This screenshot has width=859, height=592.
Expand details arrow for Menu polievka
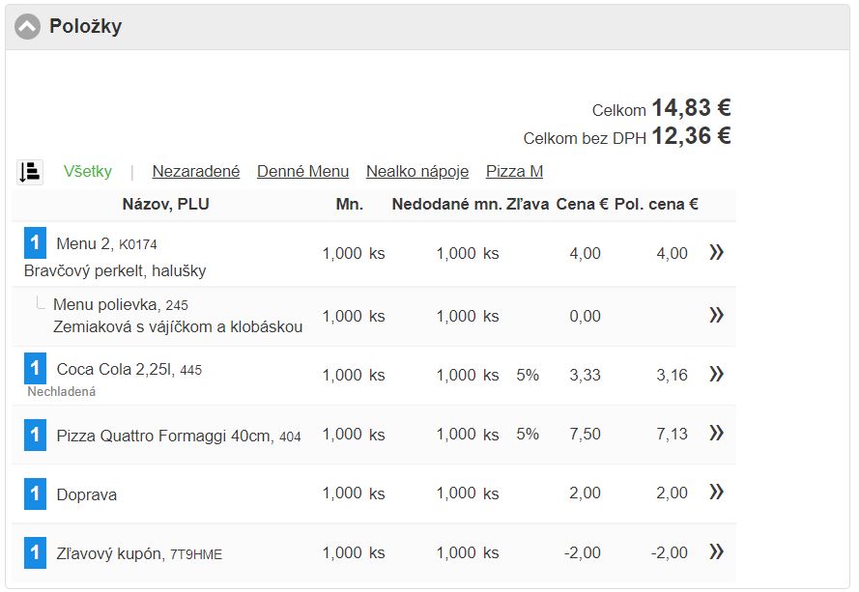[x=716, y=315]
